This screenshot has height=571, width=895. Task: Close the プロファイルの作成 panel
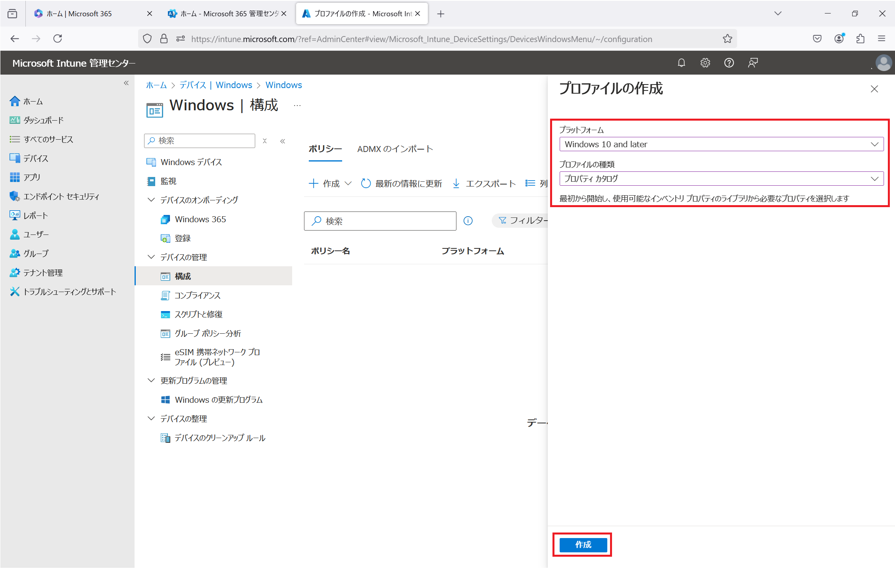pos(874,89)
